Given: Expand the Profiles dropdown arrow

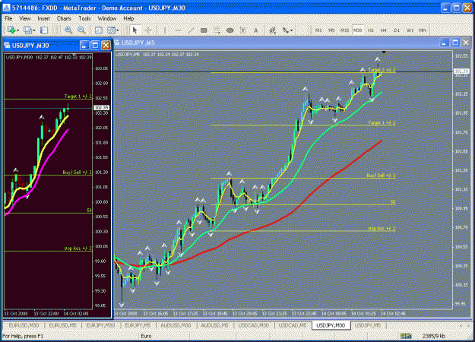Looking at the screenshot, I should [x=34, y=30].
